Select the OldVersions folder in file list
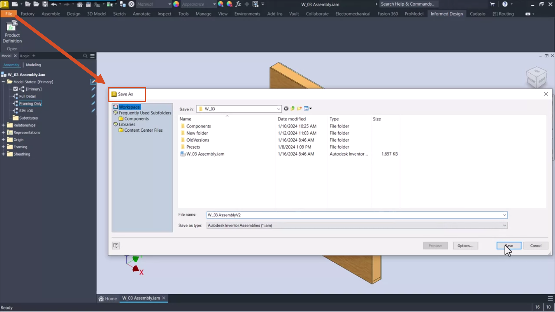 coord(198,140)
